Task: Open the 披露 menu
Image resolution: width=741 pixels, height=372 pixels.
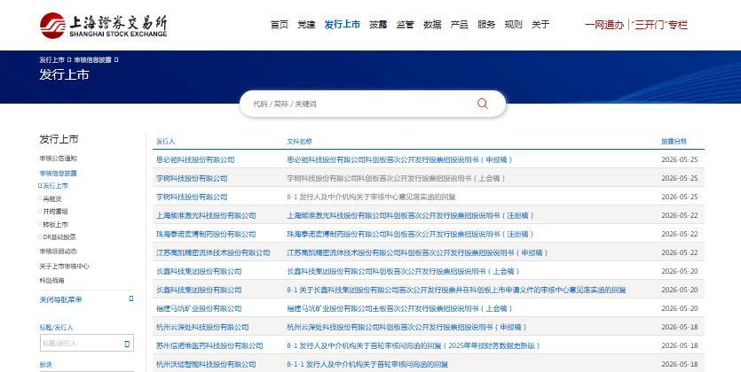Action: 378,25
